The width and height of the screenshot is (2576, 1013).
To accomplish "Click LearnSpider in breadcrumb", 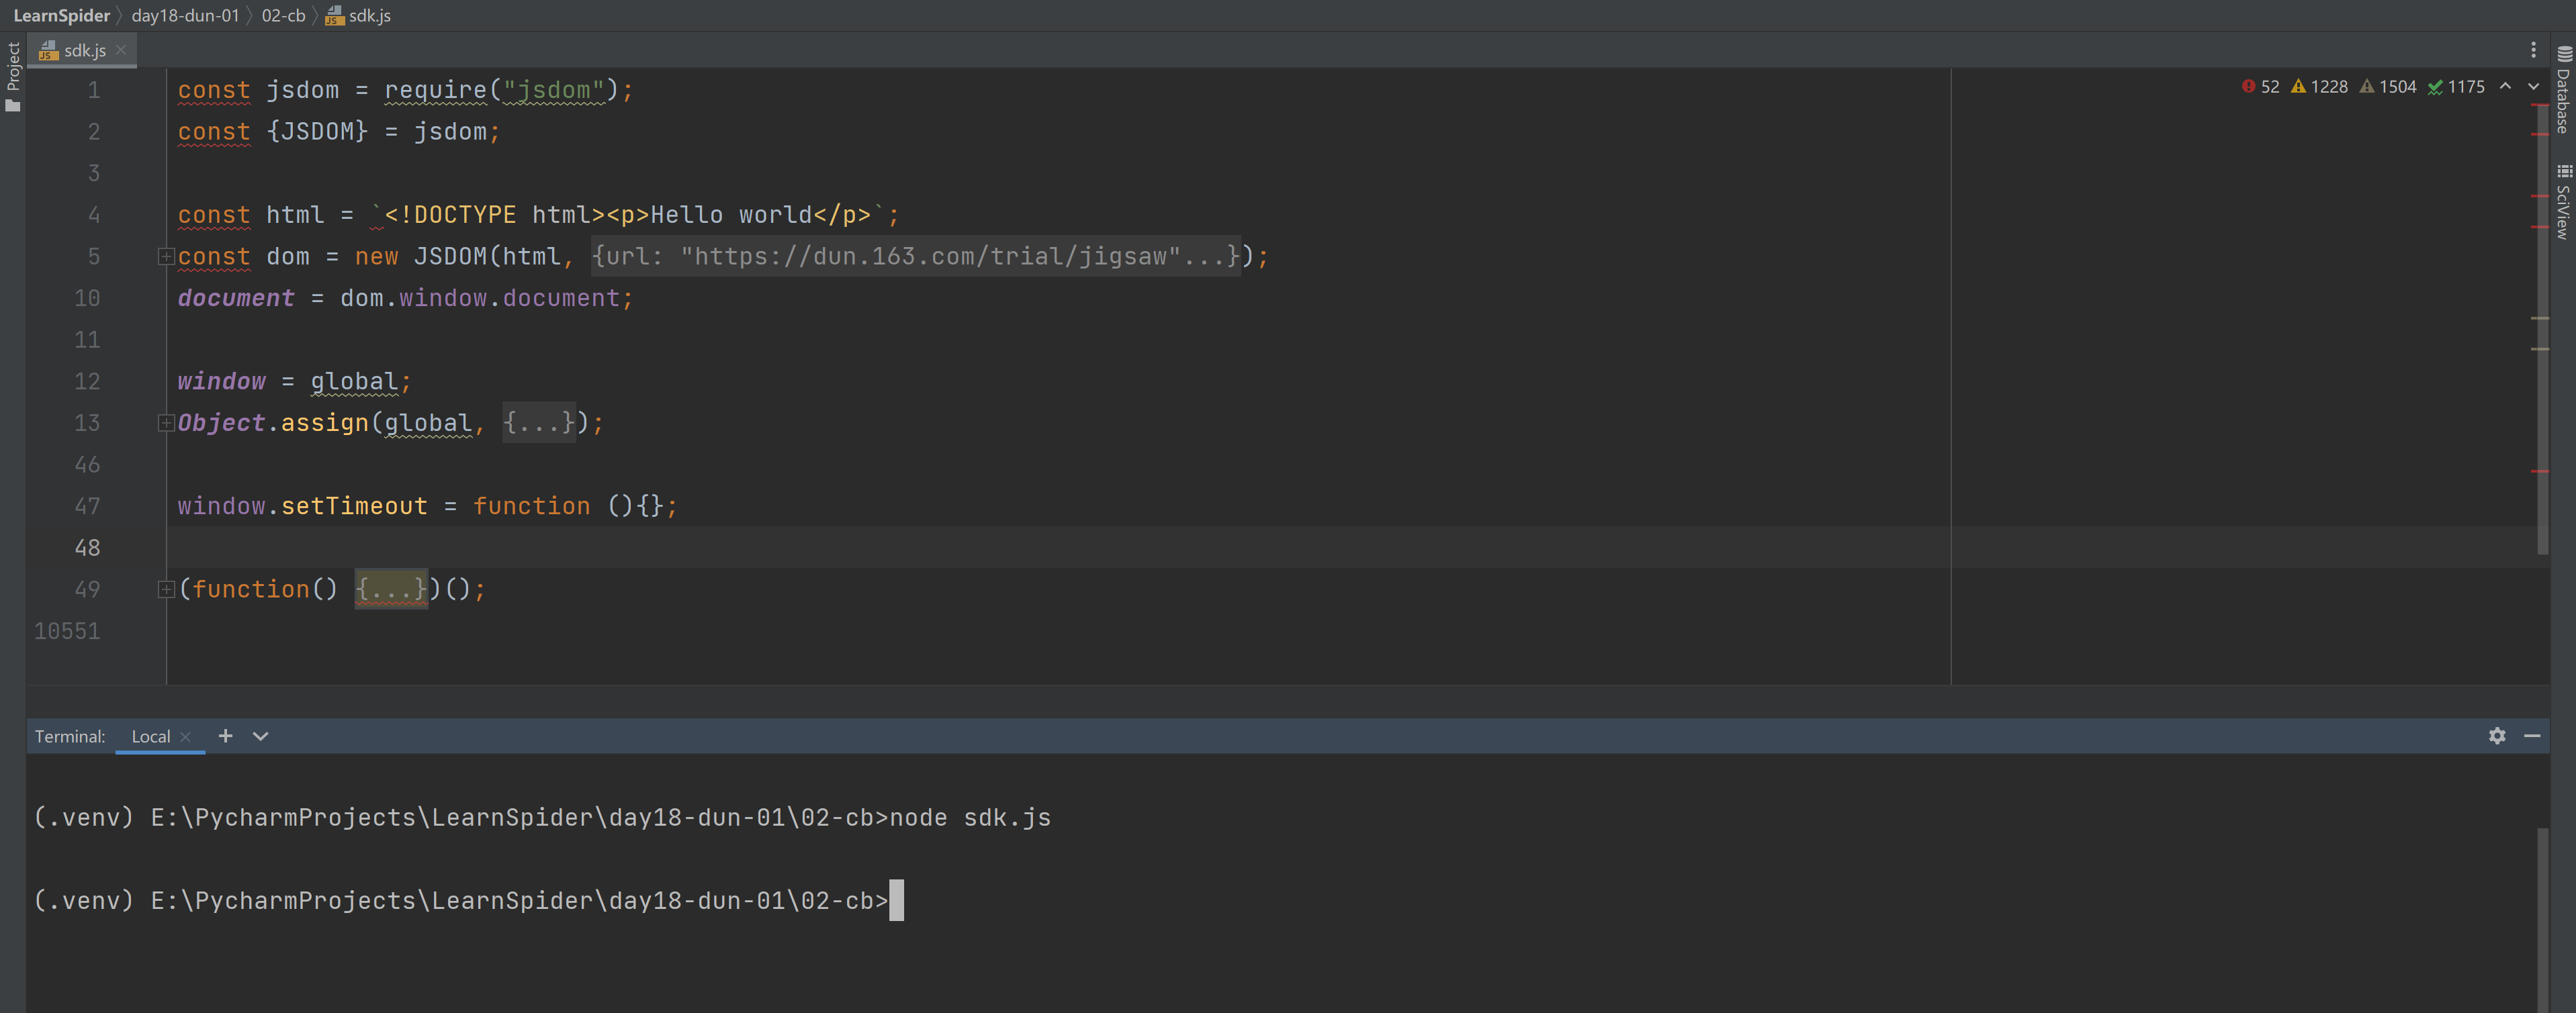I will pos(62,15).
